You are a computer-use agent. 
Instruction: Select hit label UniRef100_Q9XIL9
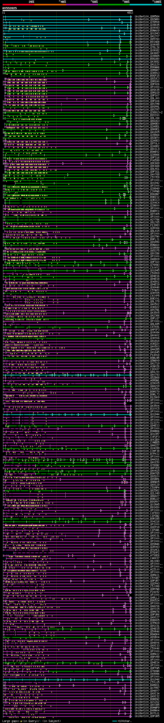pos(147,149)
